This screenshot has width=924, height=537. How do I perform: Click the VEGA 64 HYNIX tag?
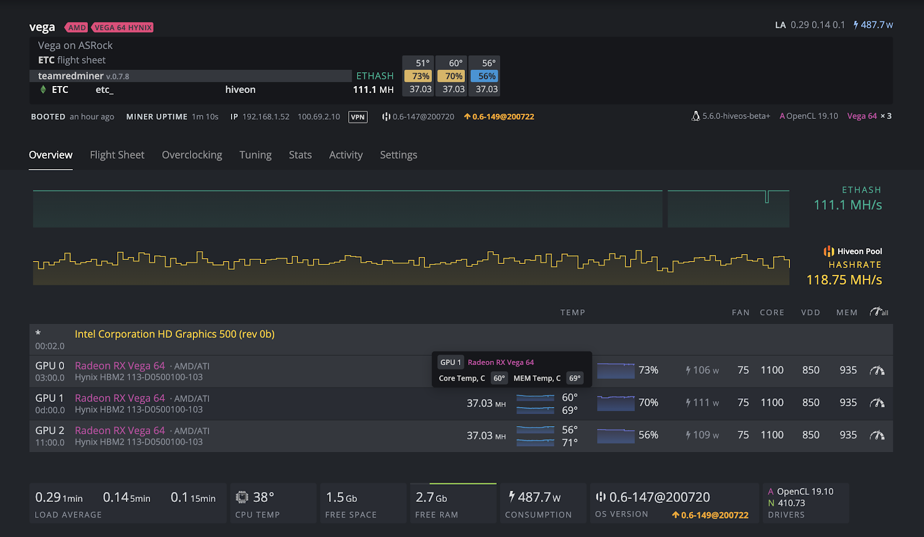coord(122,28)
